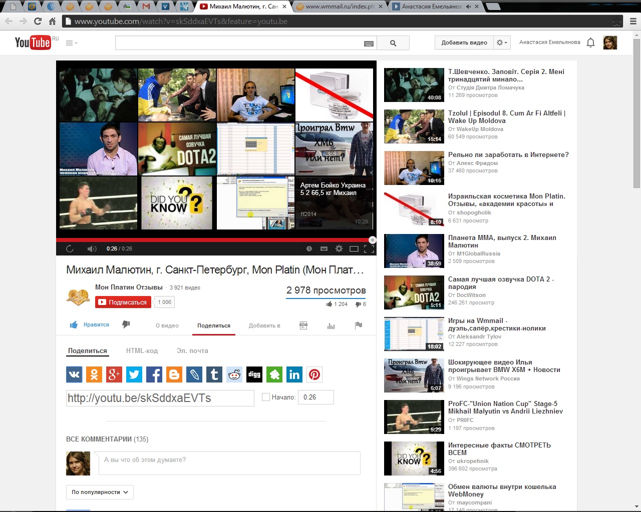Screen dimensions: 641x512
Task: Share on Blogger icon
Action: tap(174, 374)
